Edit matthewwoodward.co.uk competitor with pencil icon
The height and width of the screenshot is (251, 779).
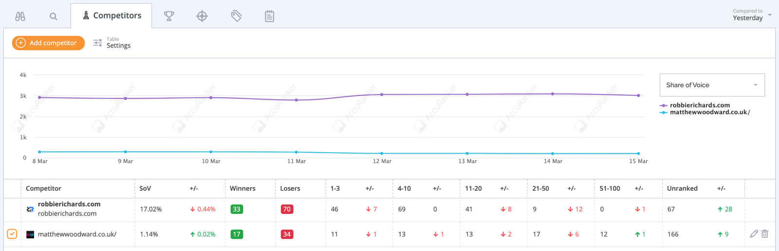coord(754,234)
